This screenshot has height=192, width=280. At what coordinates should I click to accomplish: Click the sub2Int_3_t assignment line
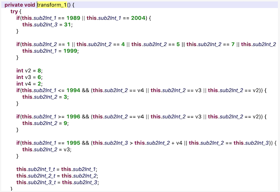coord(58,182)
